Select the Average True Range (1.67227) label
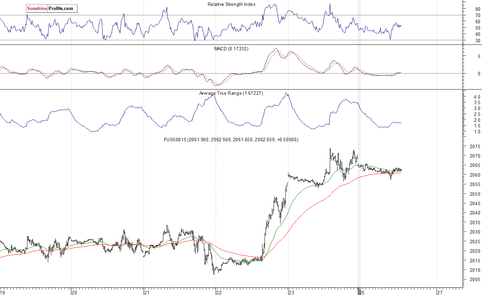 tap(231, 93)
